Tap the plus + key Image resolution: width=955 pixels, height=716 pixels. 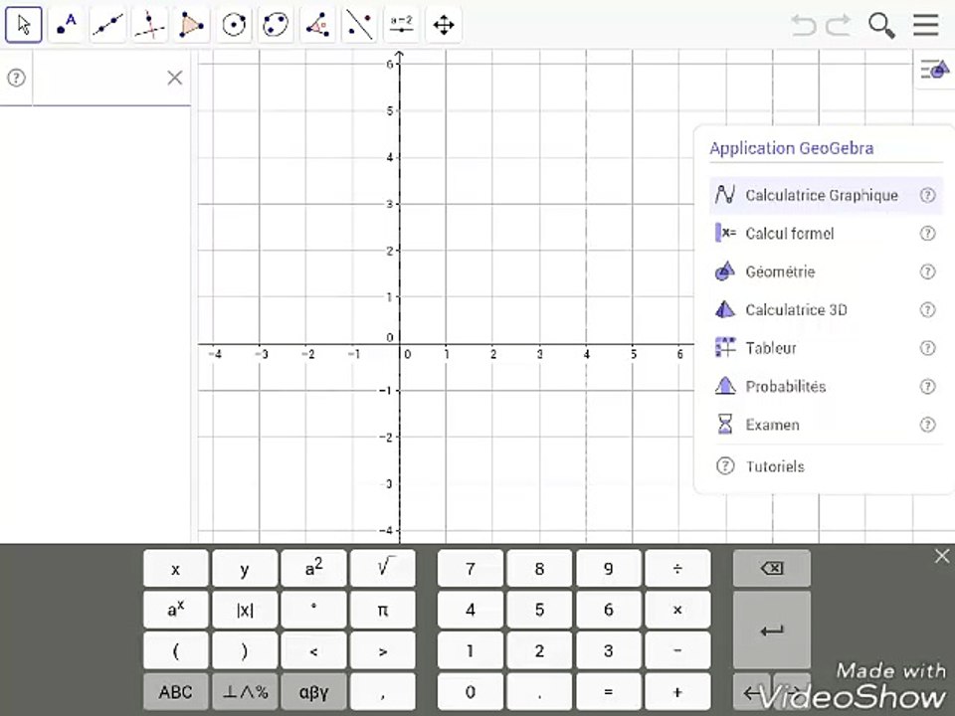point(677,692)
